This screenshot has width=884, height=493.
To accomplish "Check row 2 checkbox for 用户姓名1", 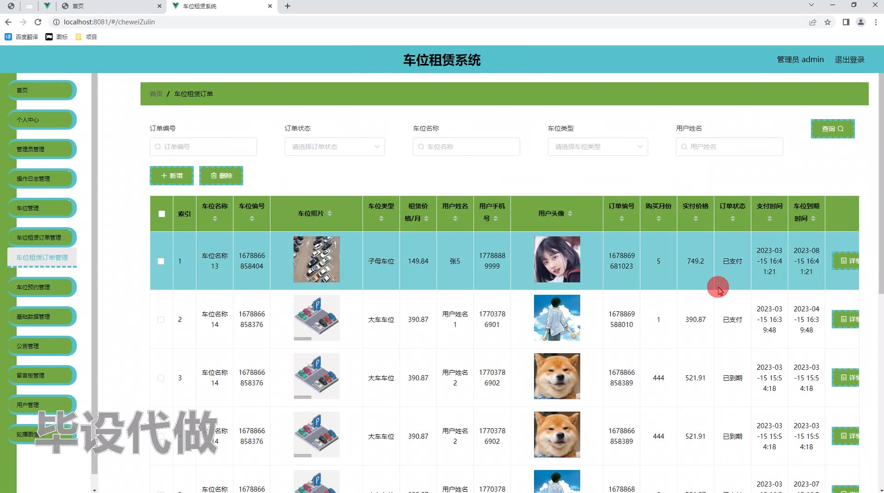I will pyautogui.click(x=161, y=320).
